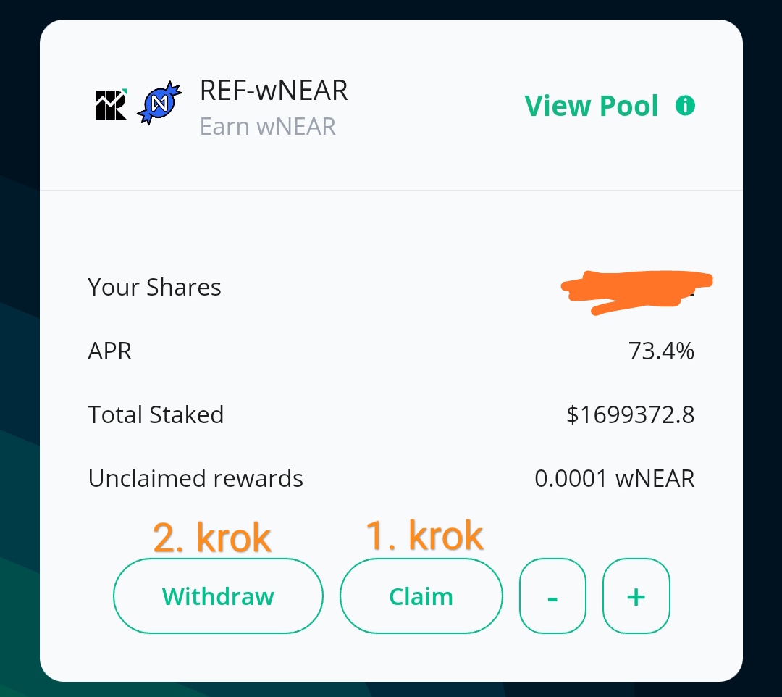The image size is (782, 697).
Task: Select the $1699372.8 total staked amount
Action: [630, 415]
